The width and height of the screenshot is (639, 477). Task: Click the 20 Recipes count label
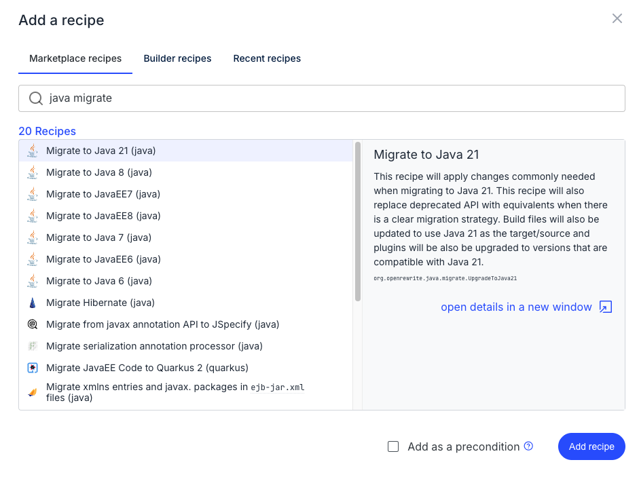pyautogui.click(x=48, y=131)
